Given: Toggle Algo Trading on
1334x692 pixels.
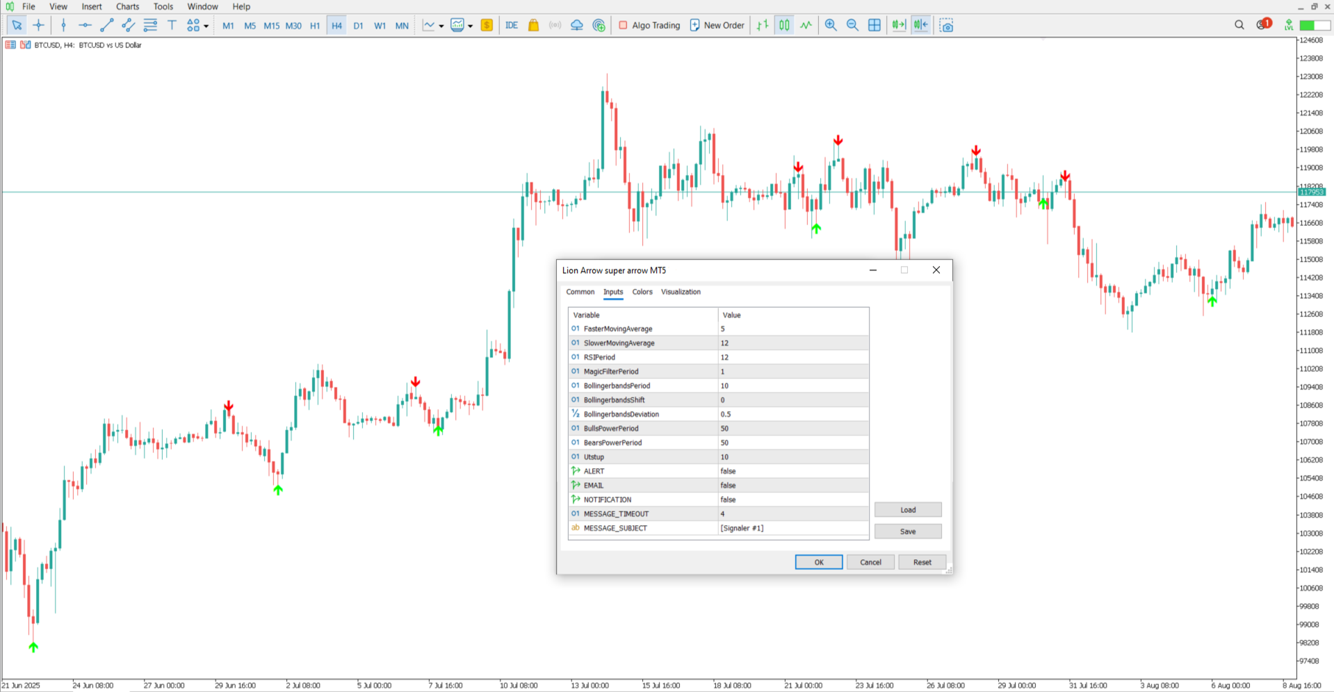Looking at the screenshot, I should (x=649, y=25).
